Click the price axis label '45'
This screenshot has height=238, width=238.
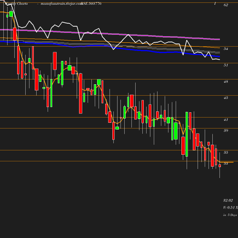pyautogui.click(x=226, y=98)
